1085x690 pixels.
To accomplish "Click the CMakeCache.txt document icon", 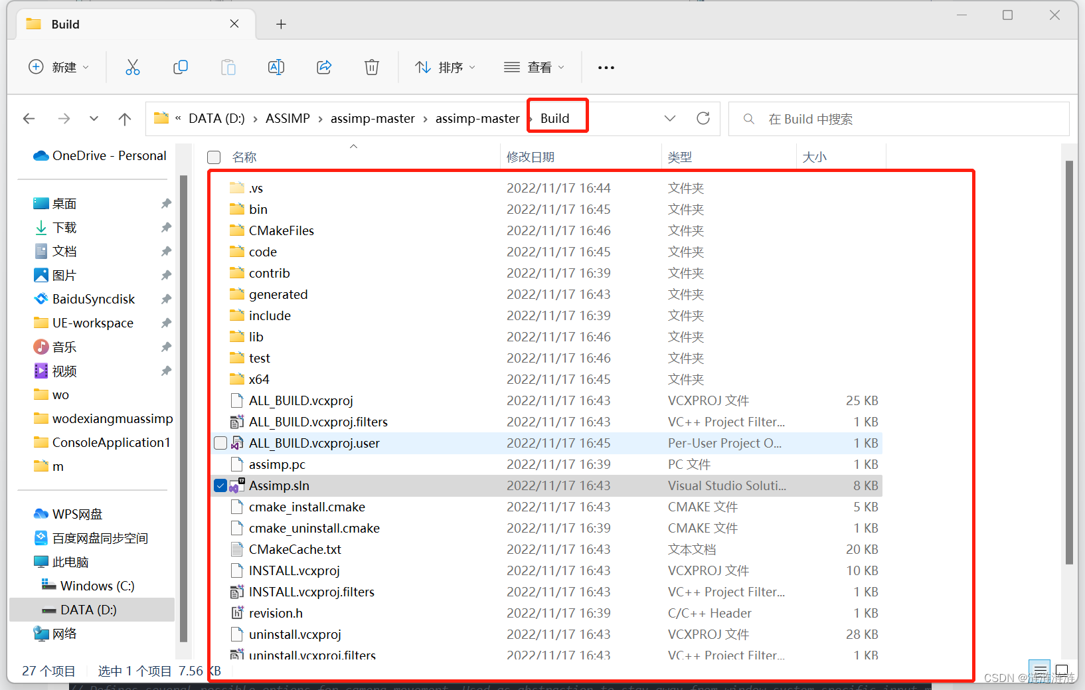I will (237, 549).
